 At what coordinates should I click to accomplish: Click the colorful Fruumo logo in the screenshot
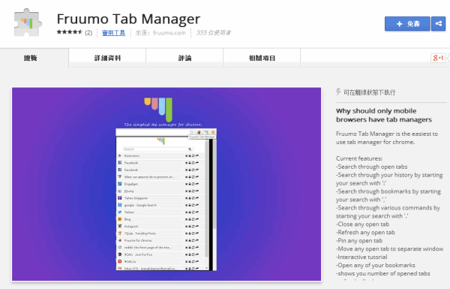(x=158, y=110)
